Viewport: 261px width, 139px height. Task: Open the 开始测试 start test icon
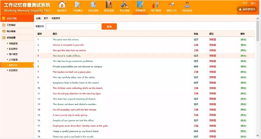pyautogui.click(x=78, y=5)
